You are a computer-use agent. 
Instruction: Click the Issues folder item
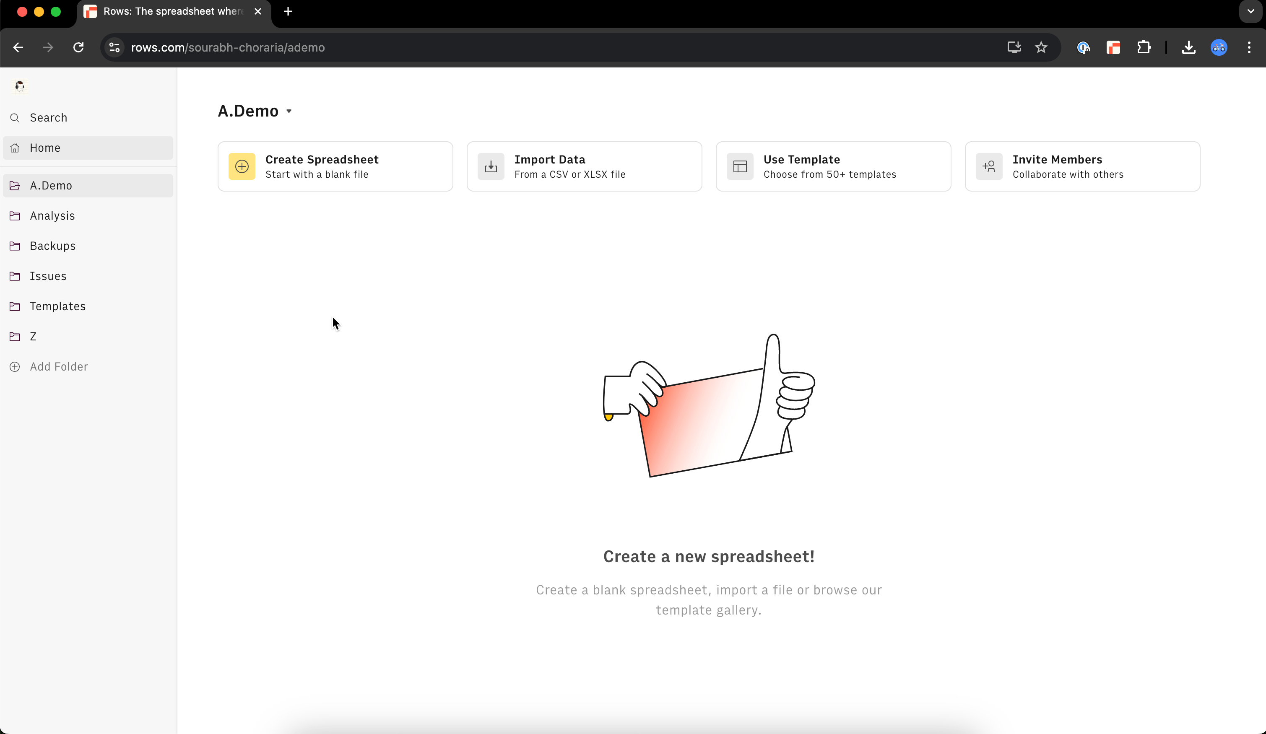coord(48,275)
